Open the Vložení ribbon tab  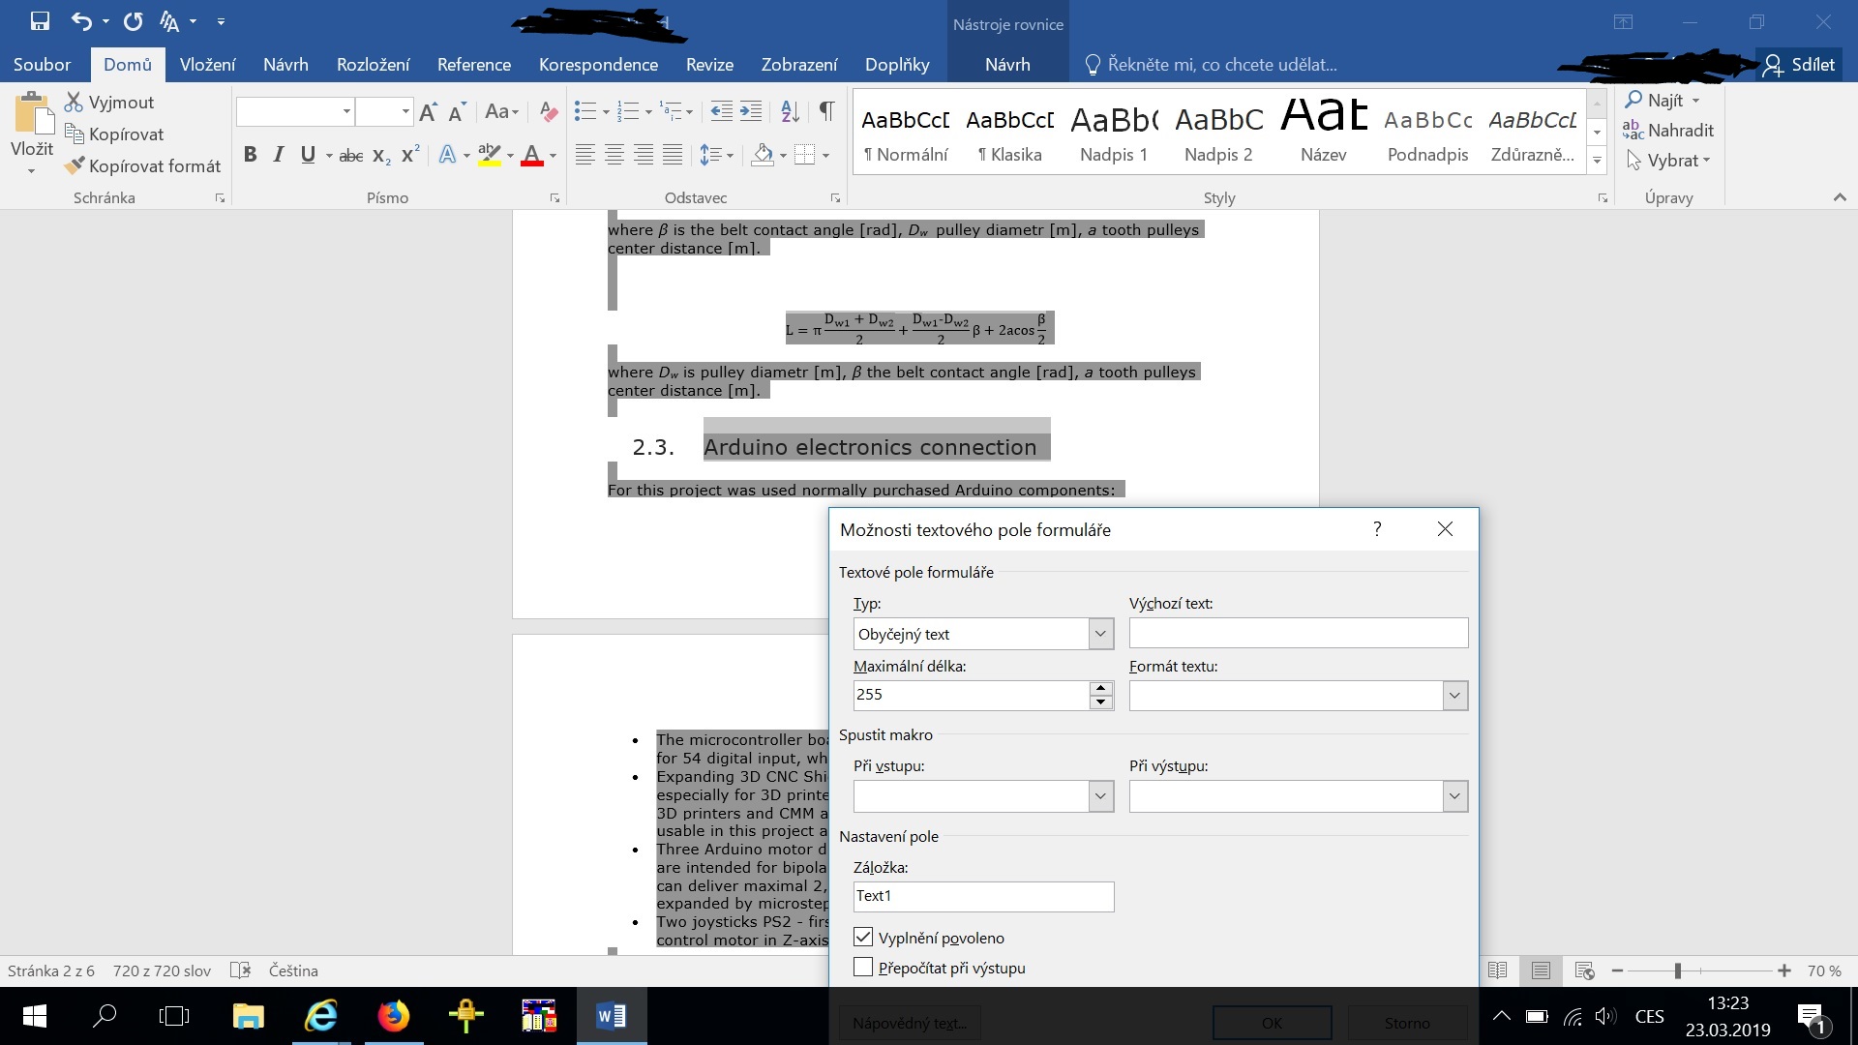pos(207,65)
